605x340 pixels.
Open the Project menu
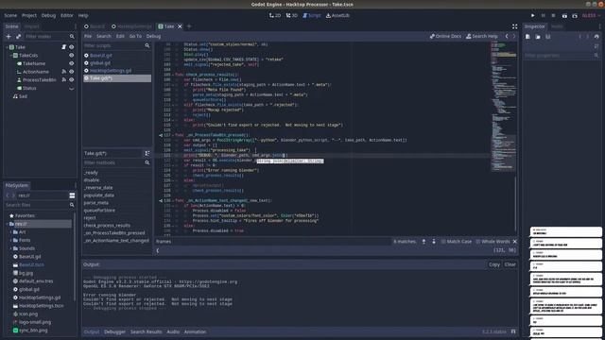[29, 15]
